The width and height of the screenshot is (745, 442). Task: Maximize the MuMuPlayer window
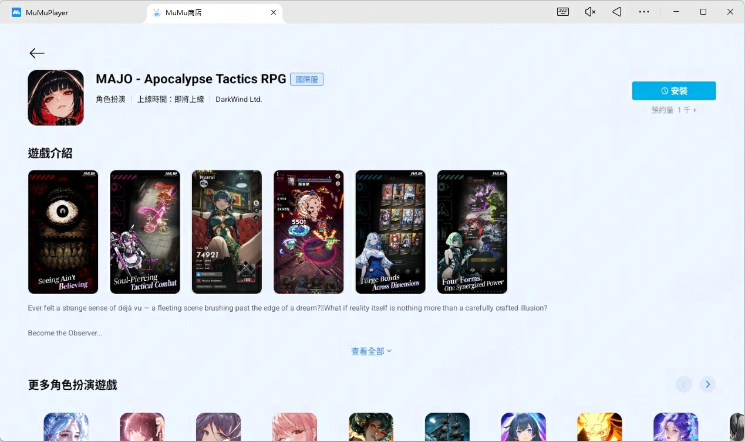tap(703, 12)
